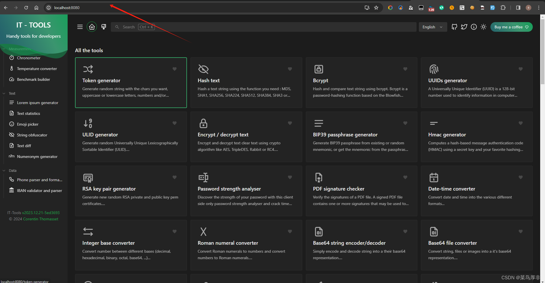Select the Chronometer tool in the sidebar
The width and height of the screenshot is (545, 283).
(x=28, y=58)
